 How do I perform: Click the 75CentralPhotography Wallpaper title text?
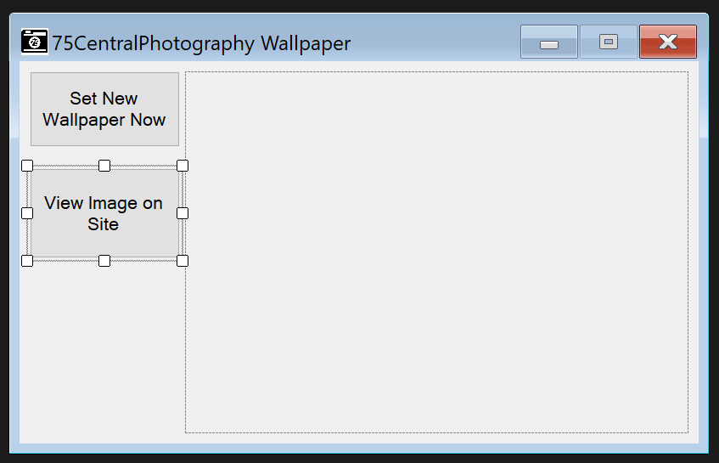click(x=201, y=42)
